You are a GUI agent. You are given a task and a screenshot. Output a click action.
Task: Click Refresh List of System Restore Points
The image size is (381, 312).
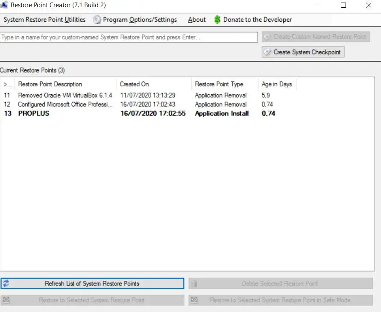coord(92,283)
